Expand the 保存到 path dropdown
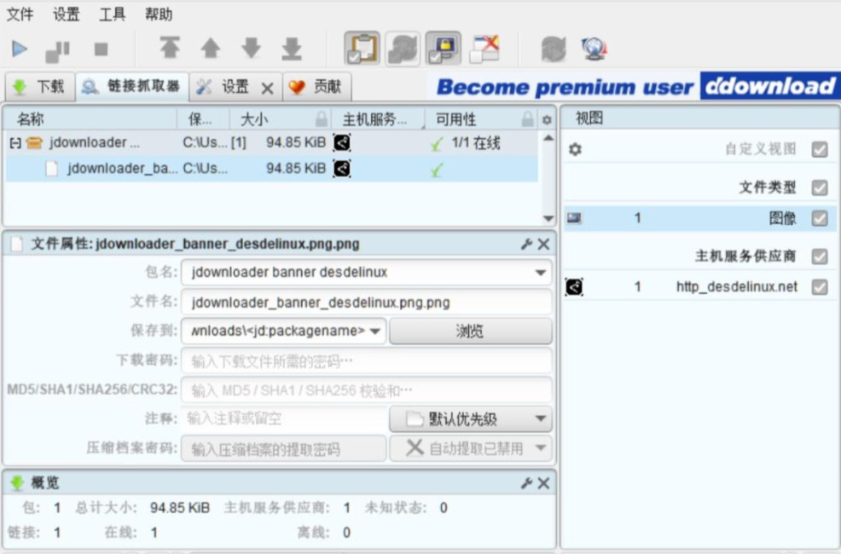 pyautogui.click(x=375, y=331)
